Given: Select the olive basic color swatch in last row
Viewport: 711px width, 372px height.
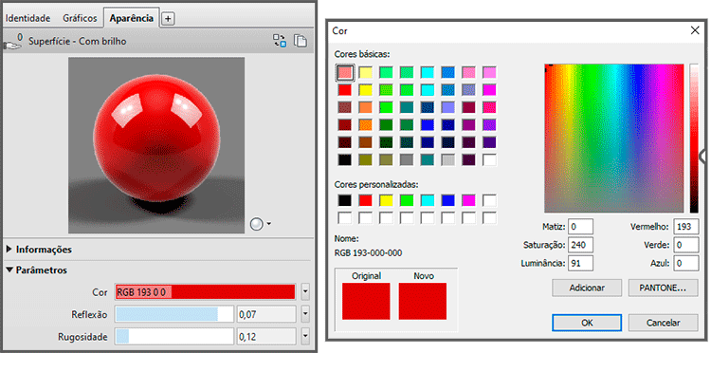Looking at the screenshot, I should click(x=366, y=159).
